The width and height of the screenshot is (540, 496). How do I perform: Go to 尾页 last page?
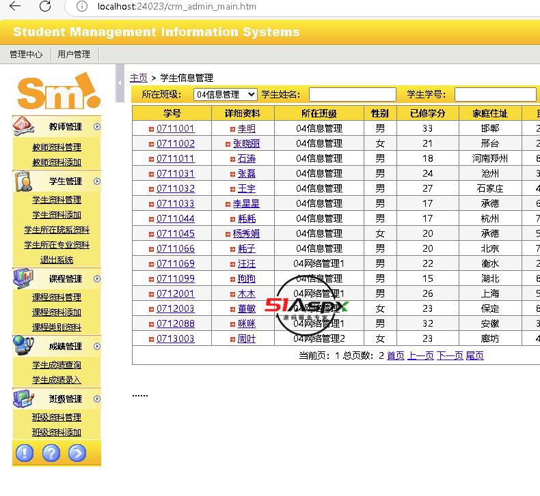click(x=474, y=355)
